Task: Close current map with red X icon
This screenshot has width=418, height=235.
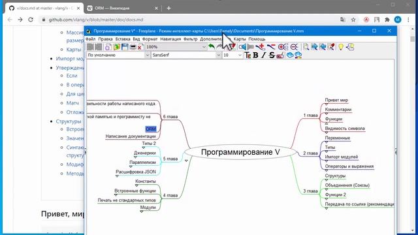Action: pos(140,47)
